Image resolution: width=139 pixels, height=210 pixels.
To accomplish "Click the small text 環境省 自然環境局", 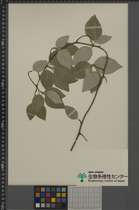I will (x=96, y=172).
